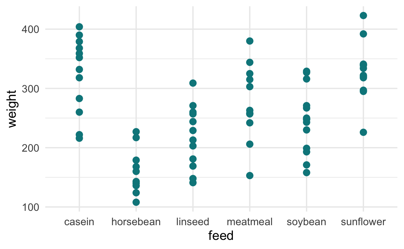
Task: Select the lowest sunflower data point
Action: pyautogui.click(x=363, y=132)
